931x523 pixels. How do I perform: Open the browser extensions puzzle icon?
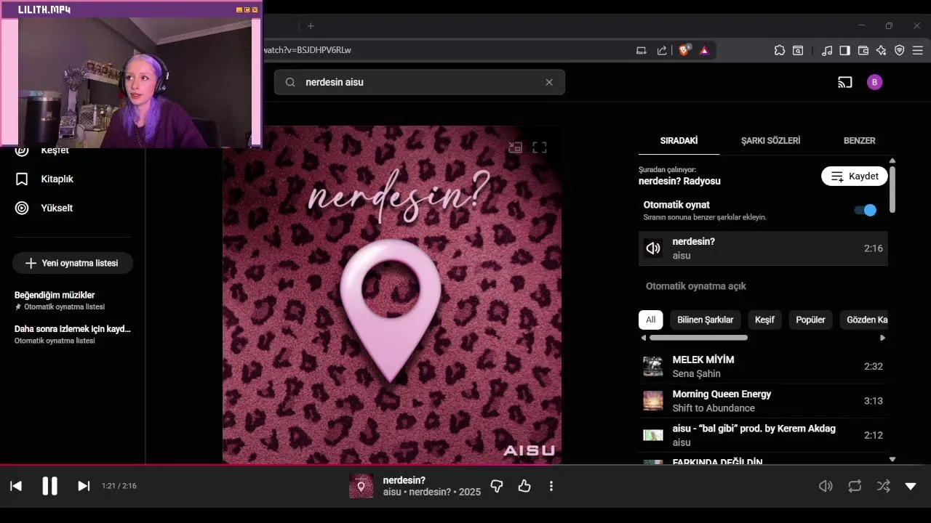[780, 50]
